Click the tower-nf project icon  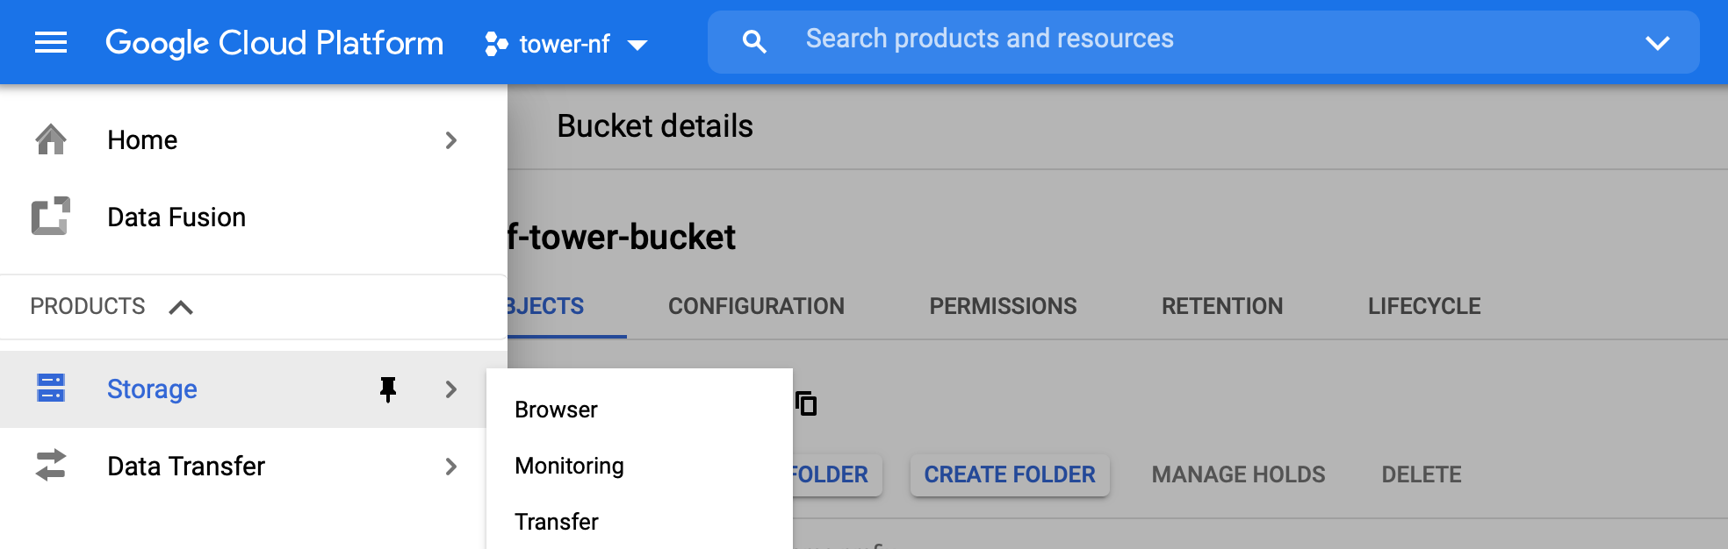pos(496,44)
